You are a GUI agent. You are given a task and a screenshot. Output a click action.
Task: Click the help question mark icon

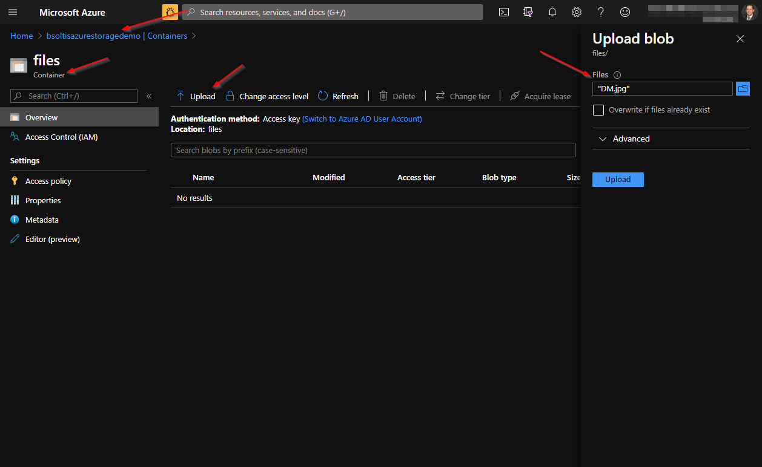tap(600, 12)
